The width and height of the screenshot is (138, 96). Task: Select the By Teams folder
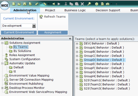[21, 47]
